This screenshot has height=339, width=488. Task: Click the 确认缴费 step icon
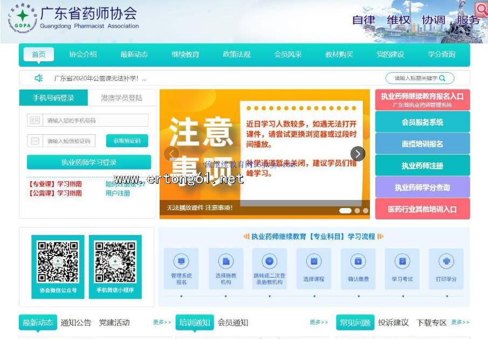coord(358,261)
